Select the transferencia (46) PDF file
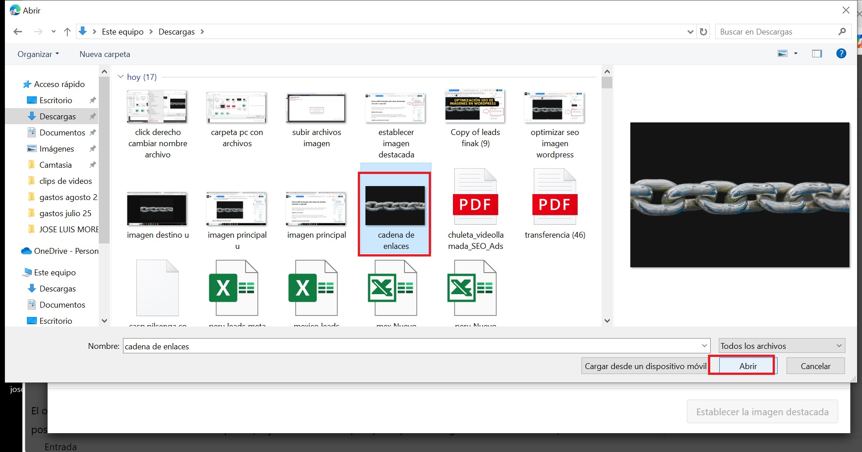 [555, 204]
